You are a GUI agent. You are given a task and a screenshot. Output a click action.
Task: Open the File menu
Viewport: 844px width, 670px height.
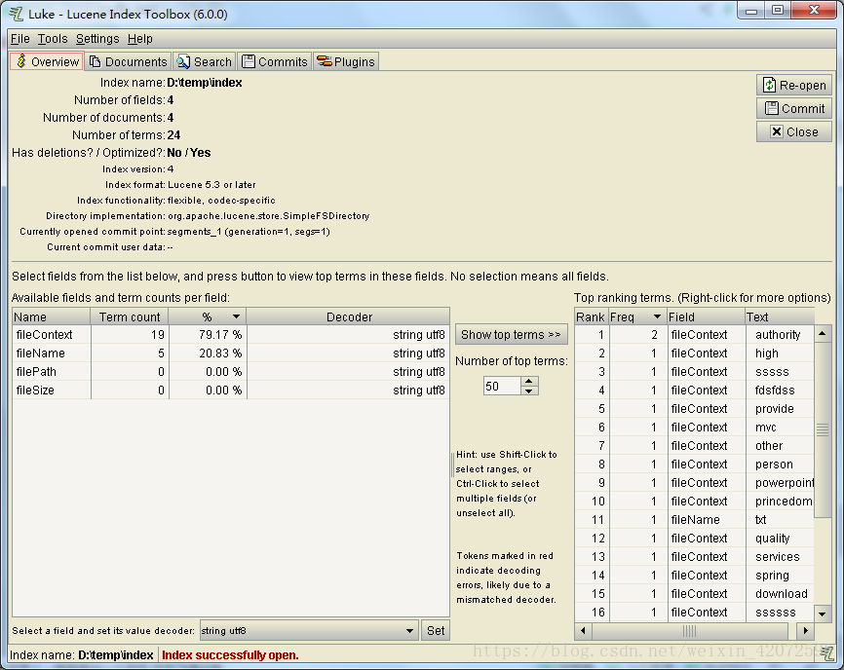[20, 39]
